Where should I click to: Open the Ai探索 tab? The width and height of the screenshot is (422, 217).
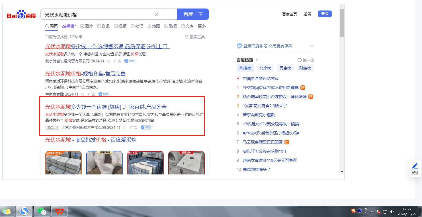tap(69, 26)
